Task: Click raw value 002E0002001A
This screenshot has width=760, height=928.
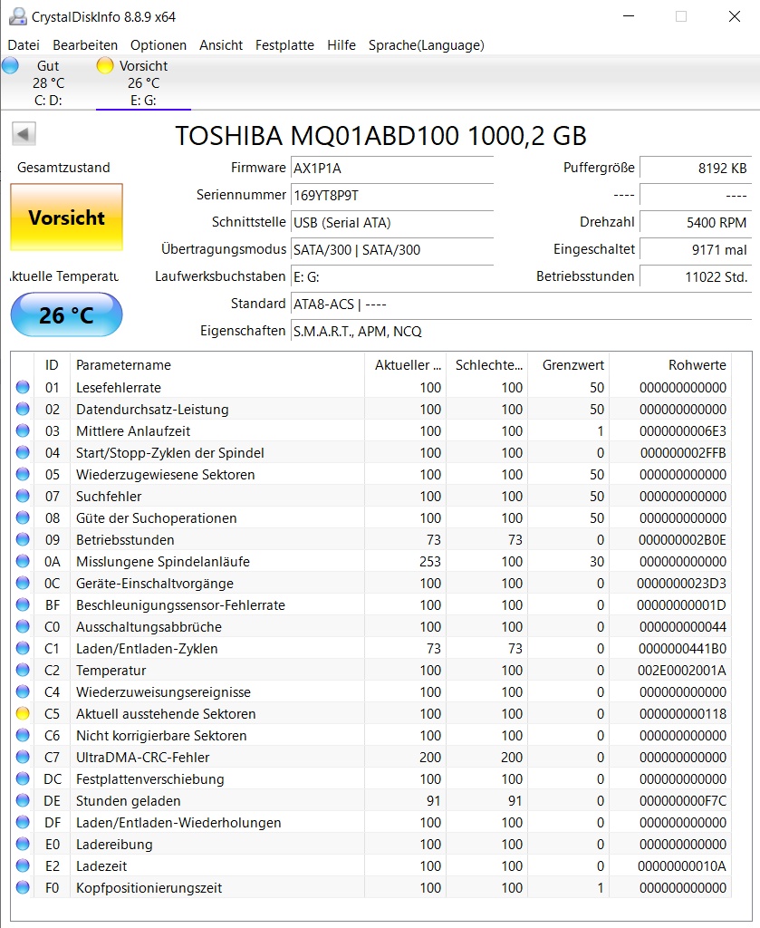Action: [x=681, y=671]
